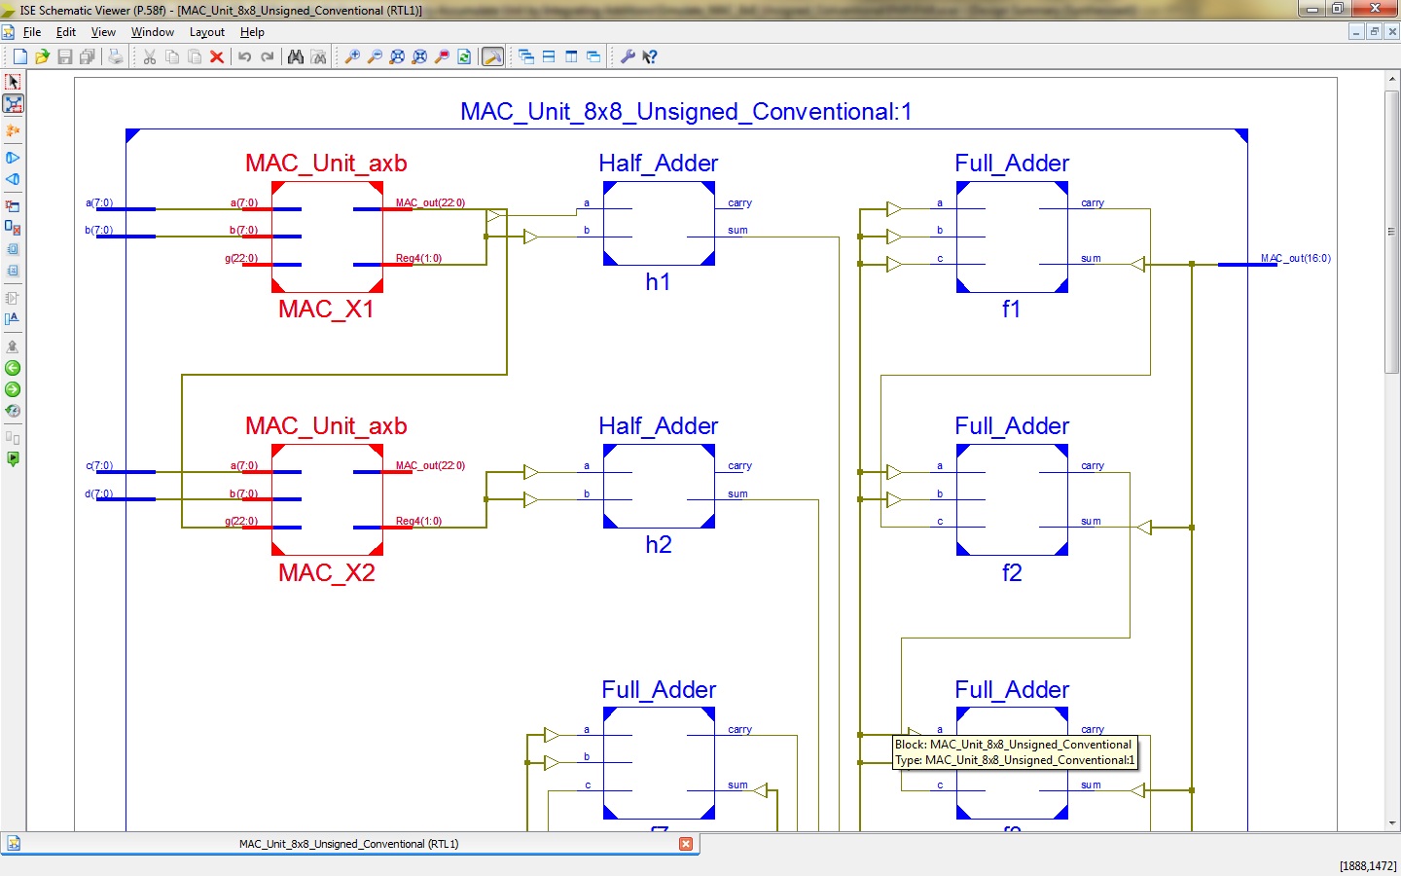Click the What's This help cursor icon
Screen dimensions: 1401x876
[650, 57]
